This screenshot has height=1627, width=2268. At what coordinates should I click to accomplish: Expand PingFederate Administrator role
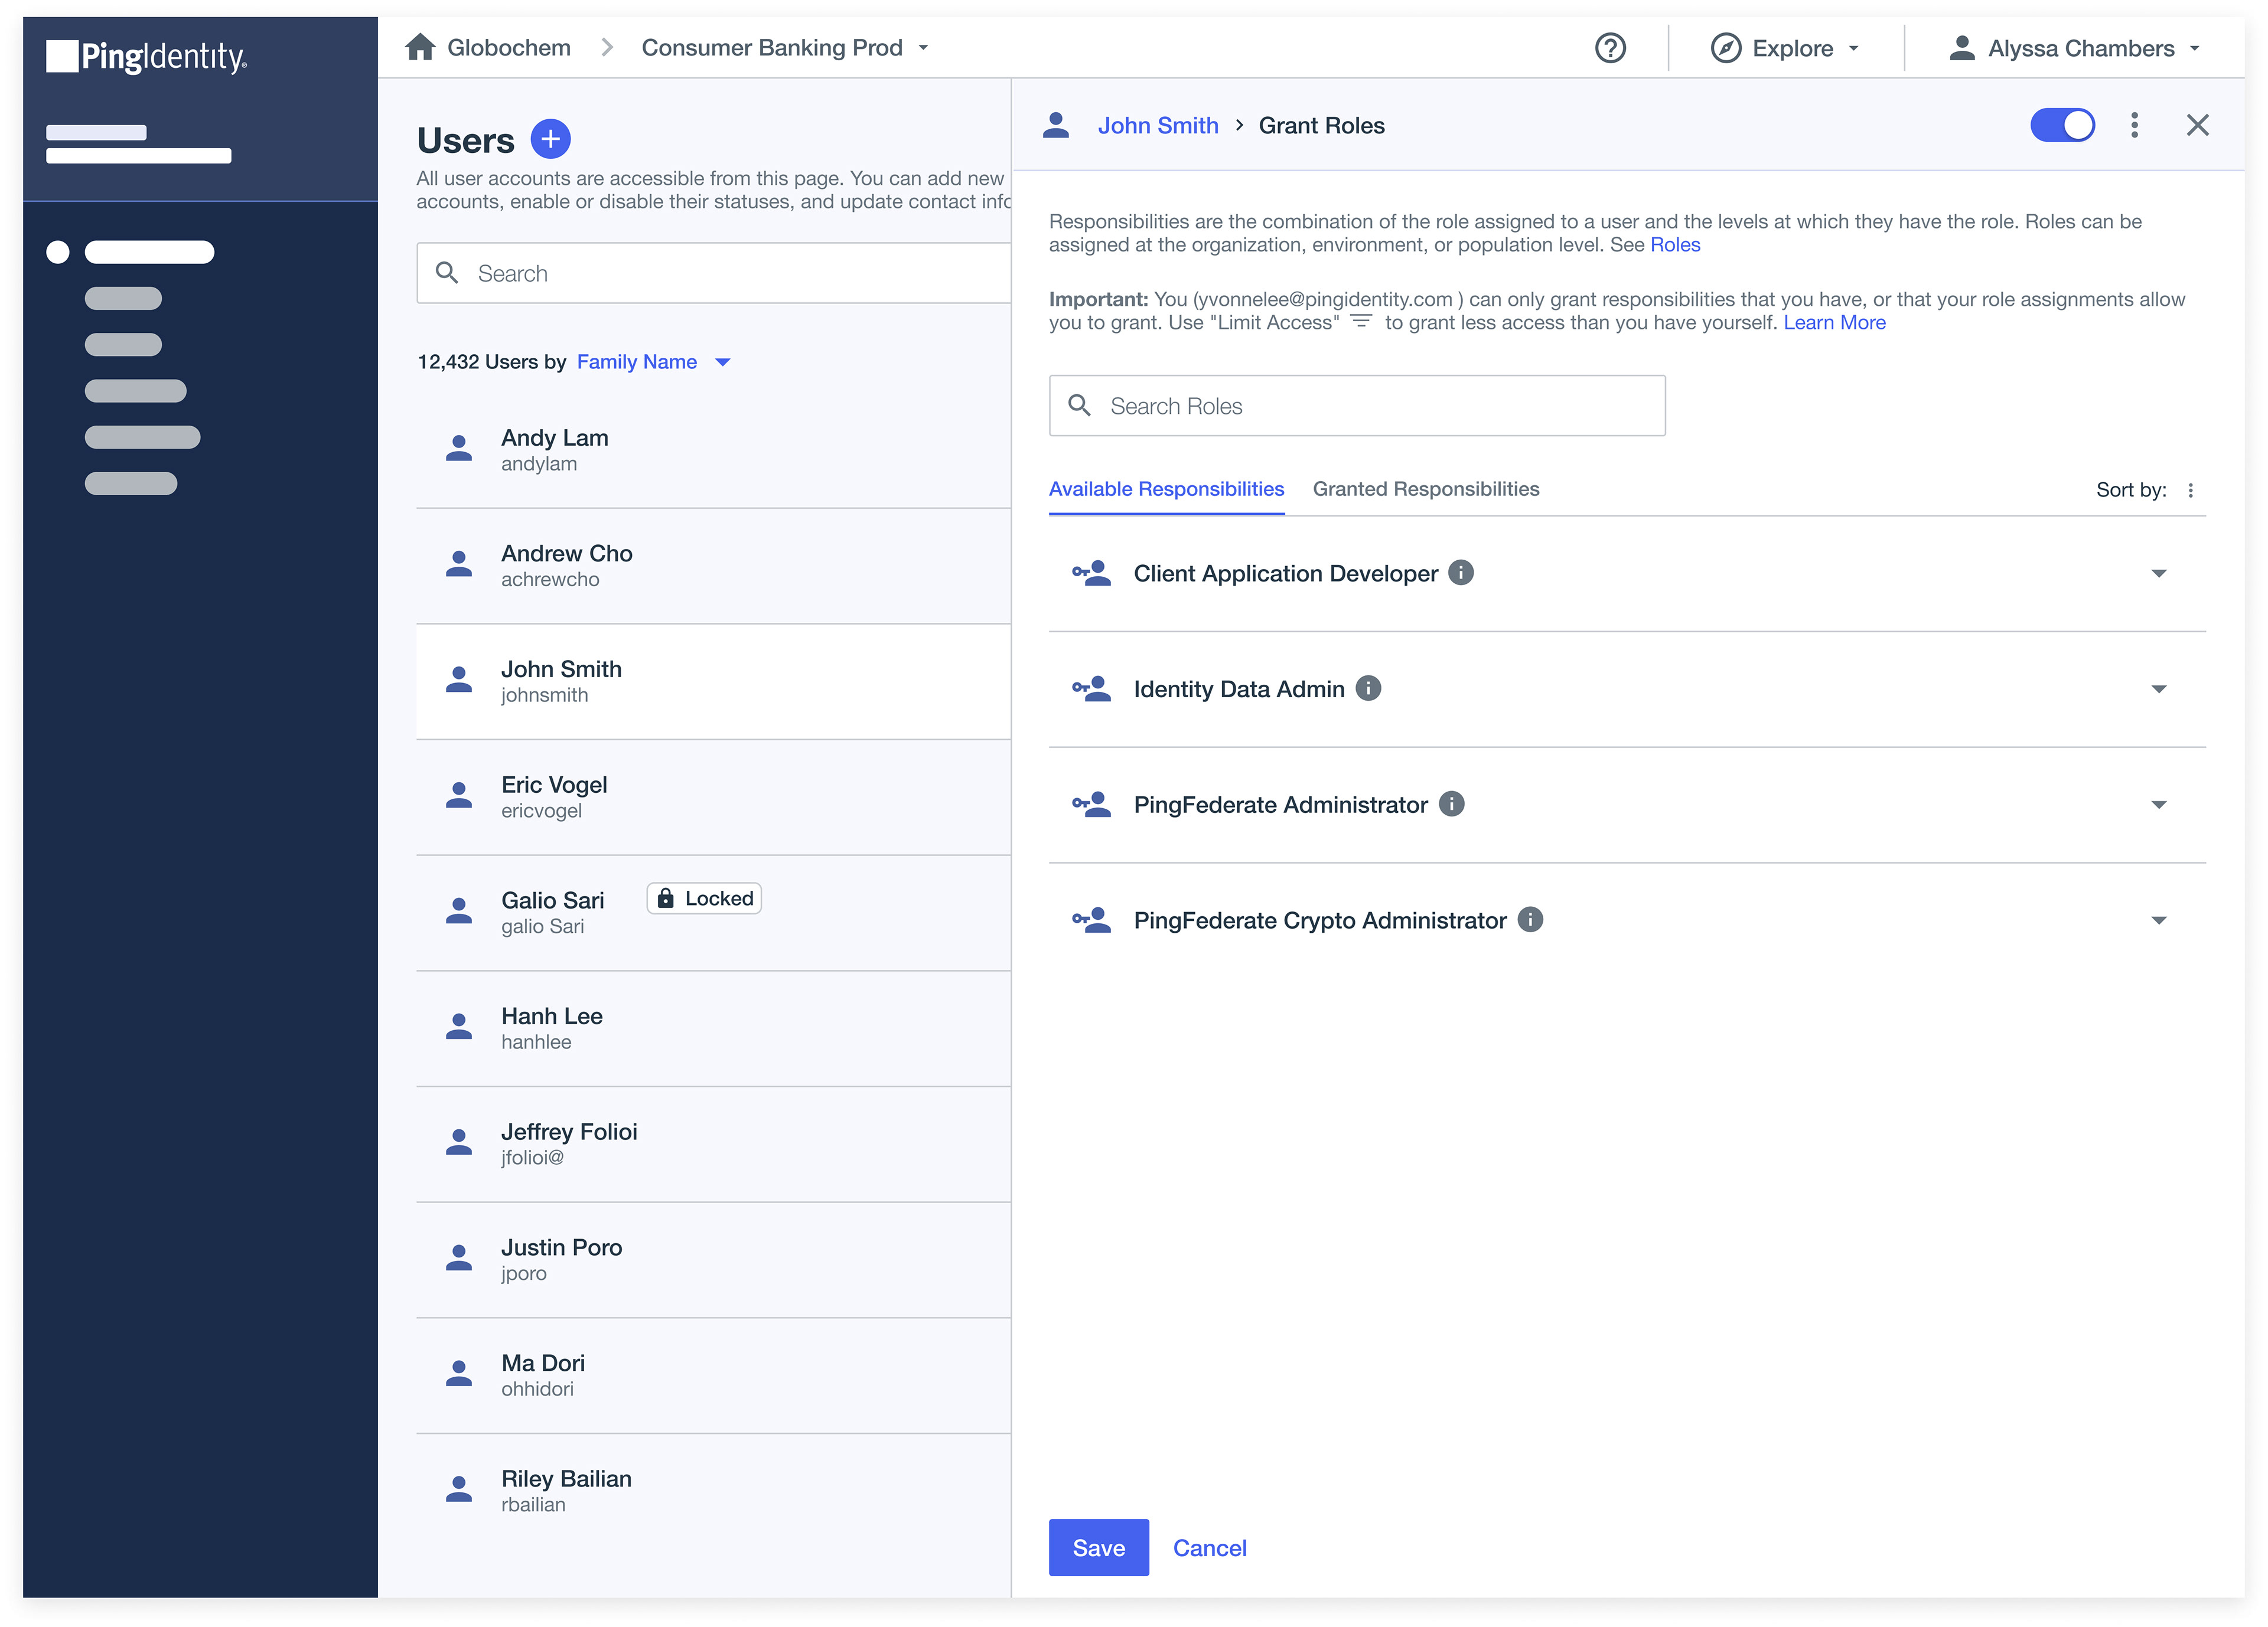click(x=2158, y=805)
